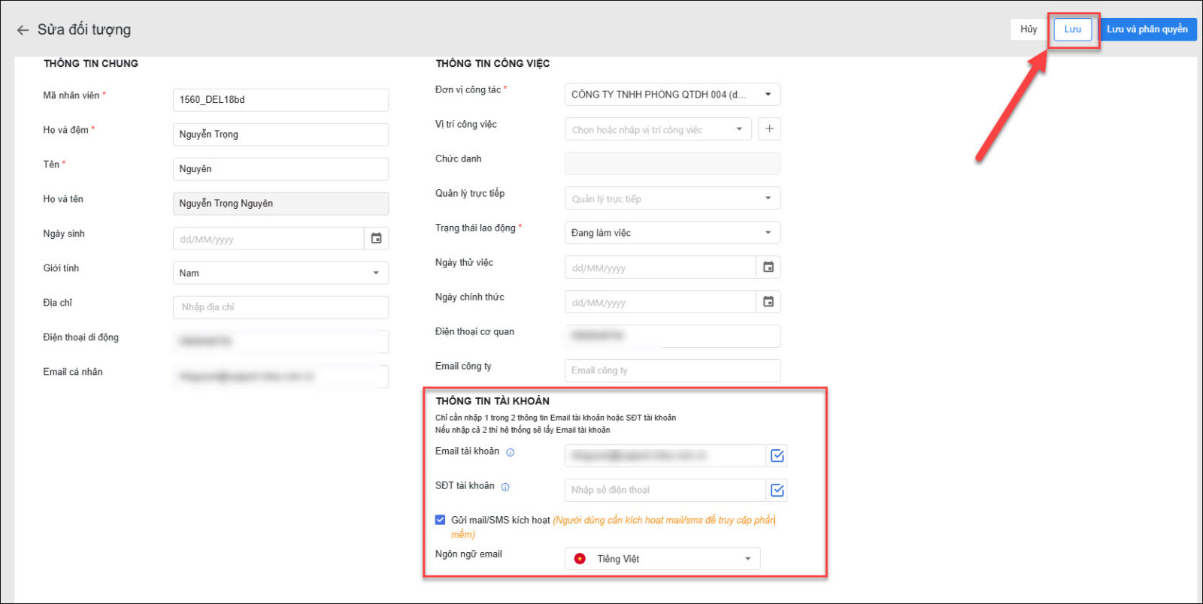Click the Lưu button
Screen dimensions: 1203x604
coord(1072,29)
